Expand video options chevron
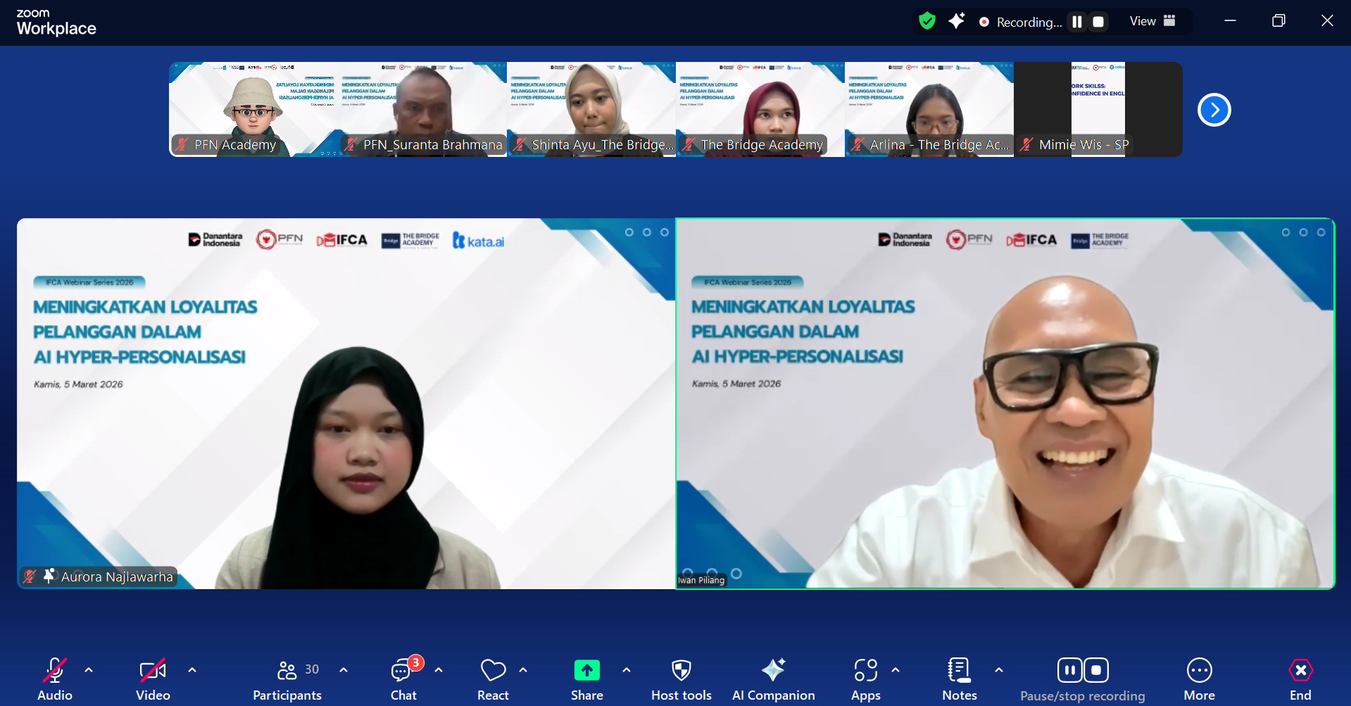Image resolution: width=1351 pixels, height=706 pixels. (192, 670)
